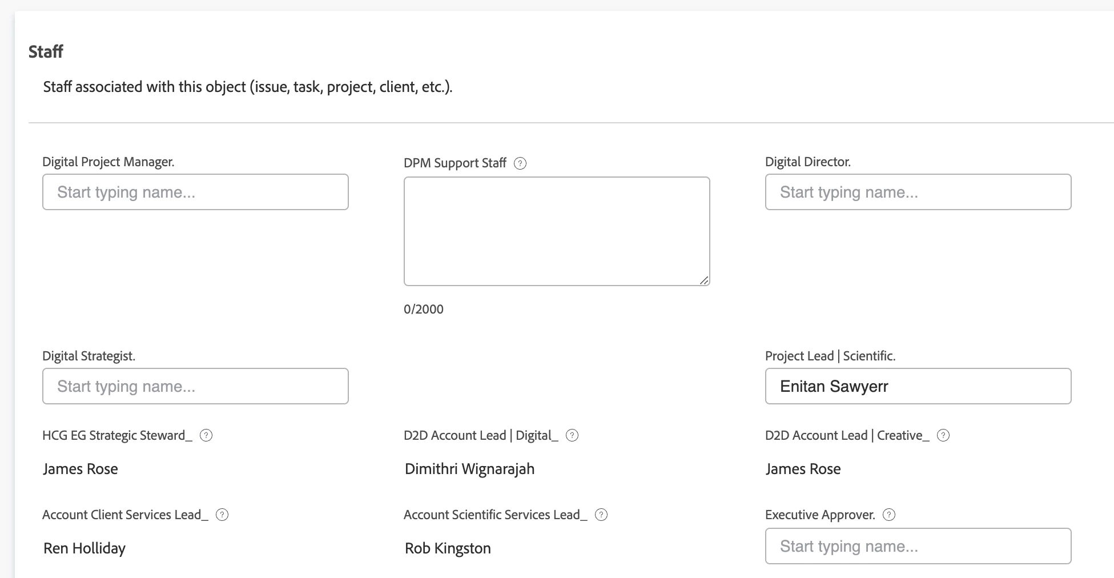
Task: Select the Digital Strategist input field
Action: point(195,386)
